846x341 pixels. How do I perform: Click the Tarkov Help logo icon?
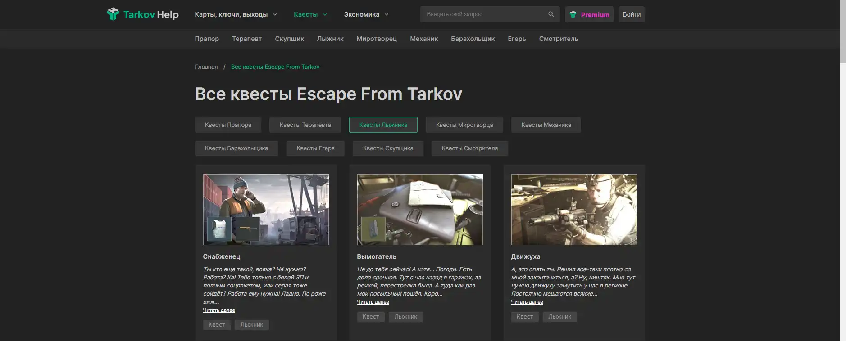[113, 14]
